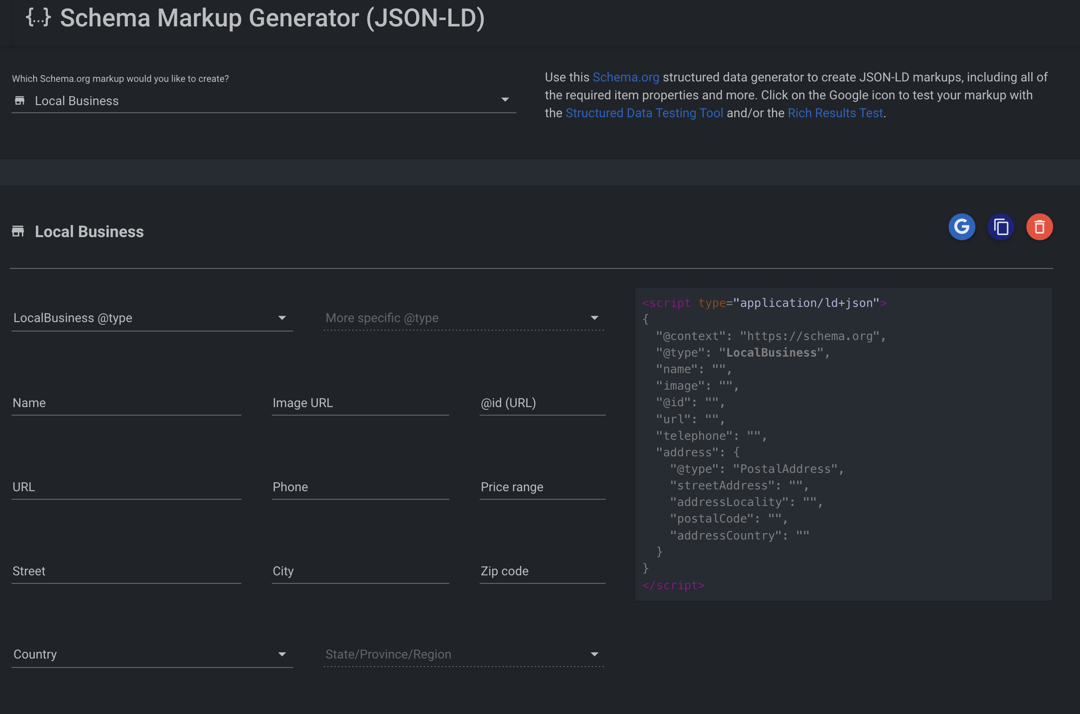The width and height of the screenshot is (1080, 714).
Task: Open the More specific @type dropdown
Action: coord(464,318)
